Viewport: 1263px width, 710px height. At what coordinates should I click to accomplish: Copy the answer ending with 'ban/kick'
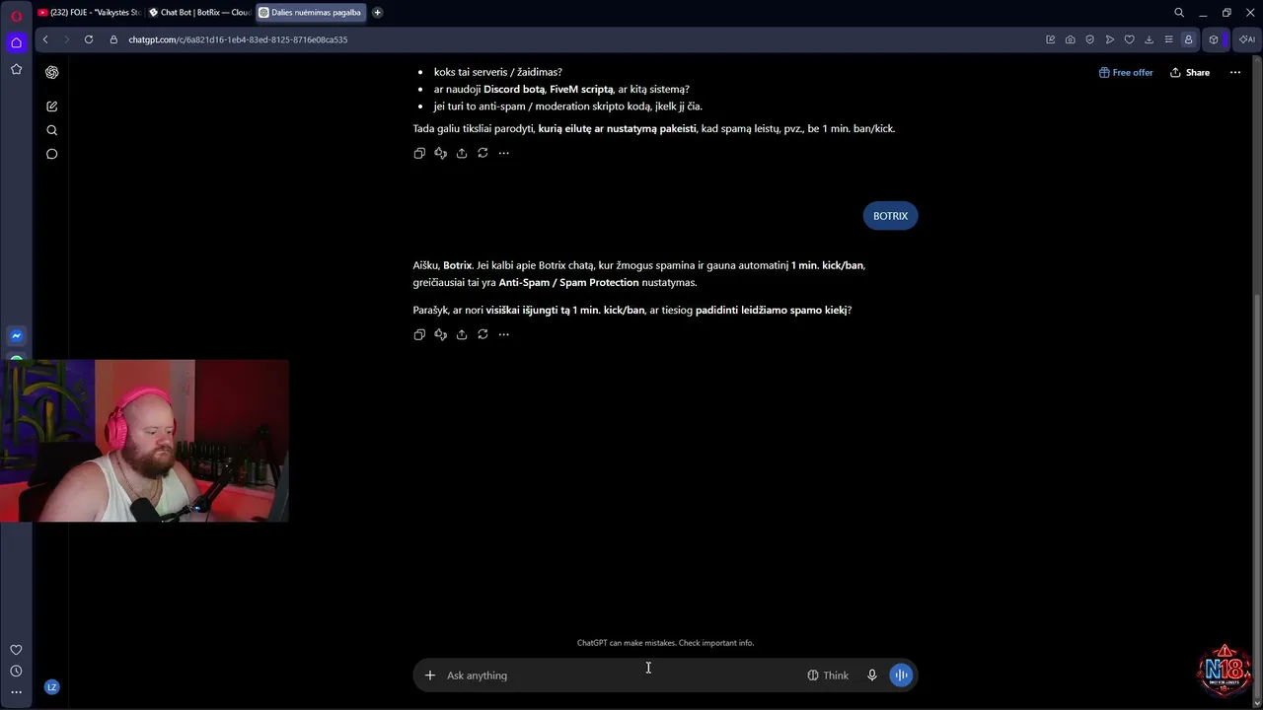point(419,153)
